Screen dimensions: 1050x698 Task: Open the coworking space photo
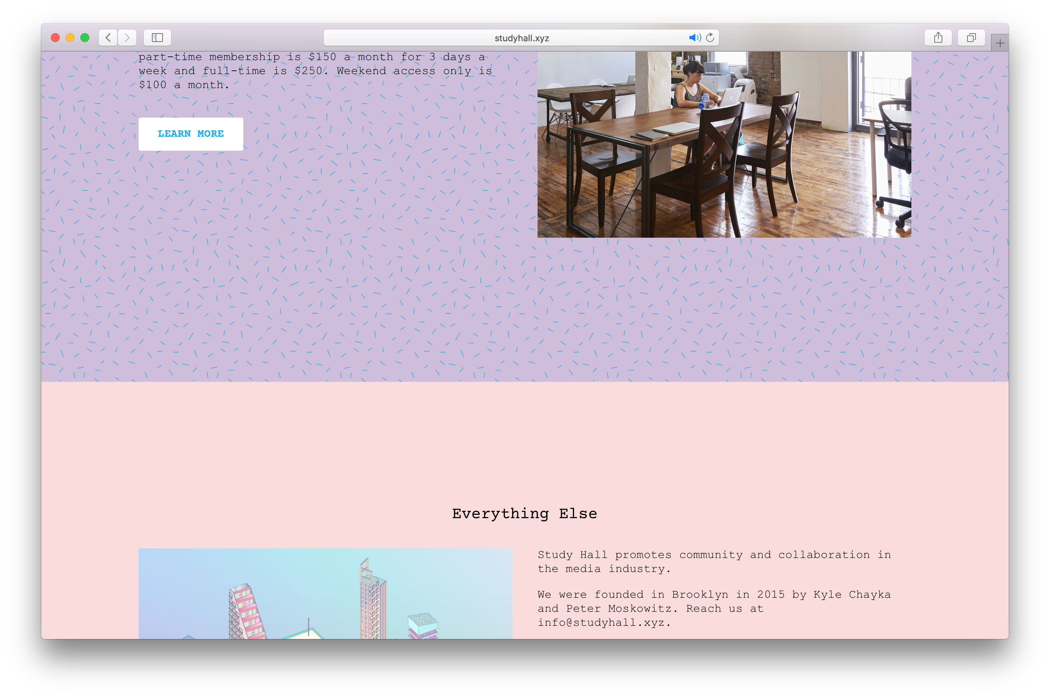tap(724, 144)
